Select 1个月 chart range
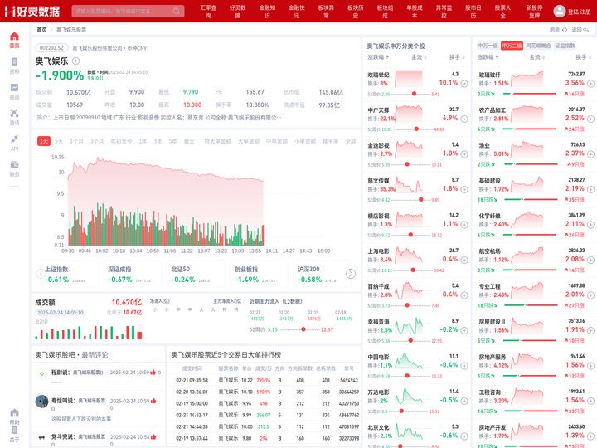The image size is (597, 448). (76, 141)
